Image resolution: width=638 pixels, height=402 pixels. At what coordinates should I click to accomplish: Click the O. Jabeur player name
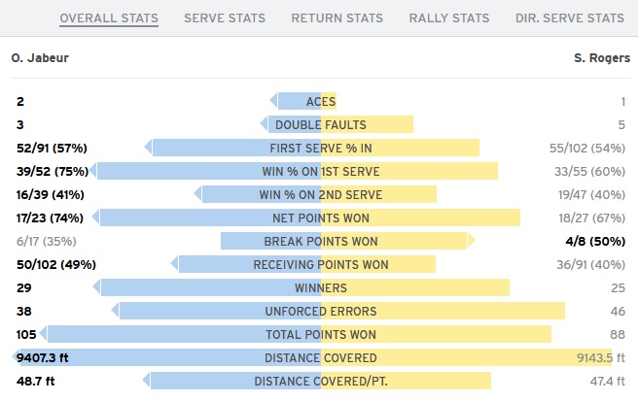pyautogui.click(x=40, y=58)
